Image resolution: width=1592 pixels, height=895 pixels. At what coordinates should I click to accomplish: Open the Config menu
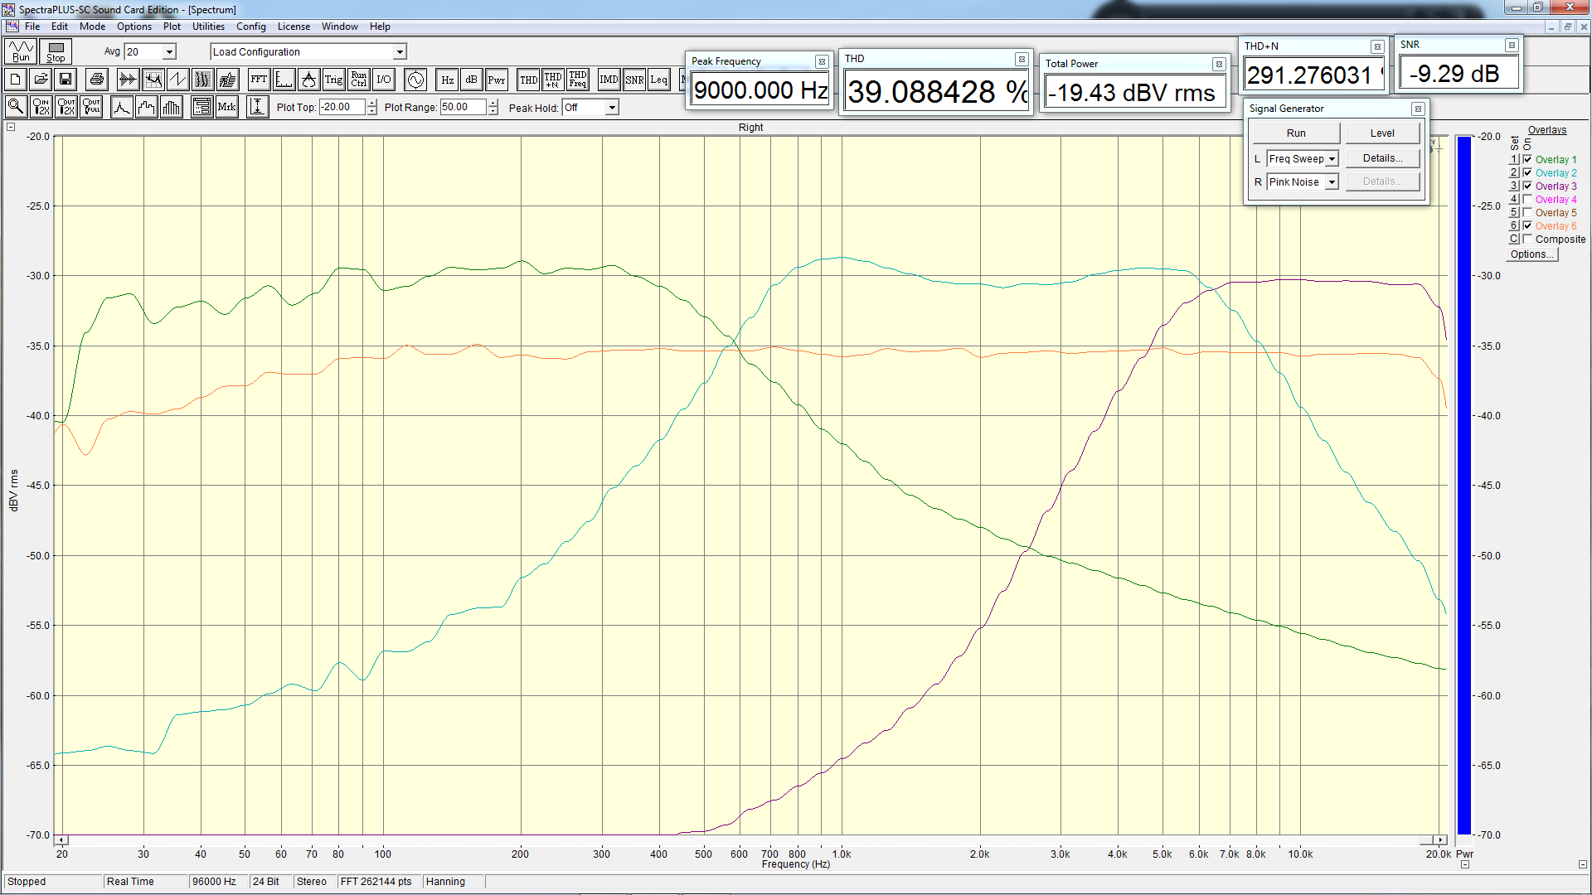coord(251,27)
